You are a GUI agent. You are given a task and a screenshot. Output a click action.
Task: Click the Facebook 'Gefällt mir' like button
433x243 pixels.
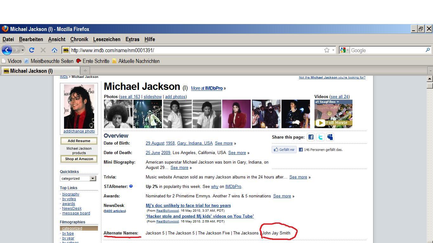(284, 150)
